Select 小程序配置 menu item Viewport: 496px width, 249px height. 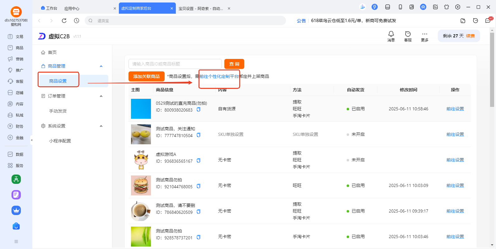(x=60, y=141)
